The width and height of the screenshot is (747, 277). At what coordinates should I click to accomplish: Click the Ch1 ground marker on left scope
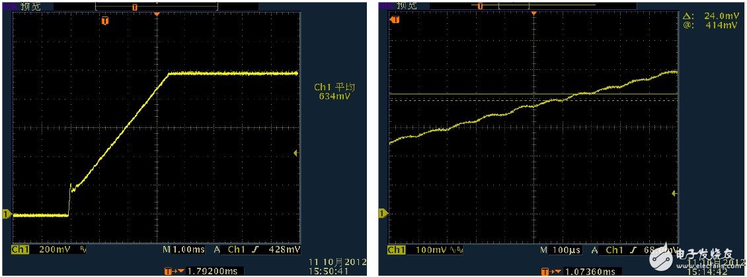(x=7, y=214)
